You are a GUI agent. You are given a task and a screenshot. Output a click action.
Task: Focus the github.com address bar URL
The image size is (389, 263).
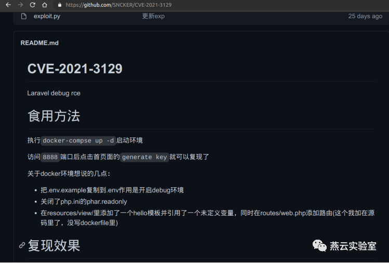118,5
